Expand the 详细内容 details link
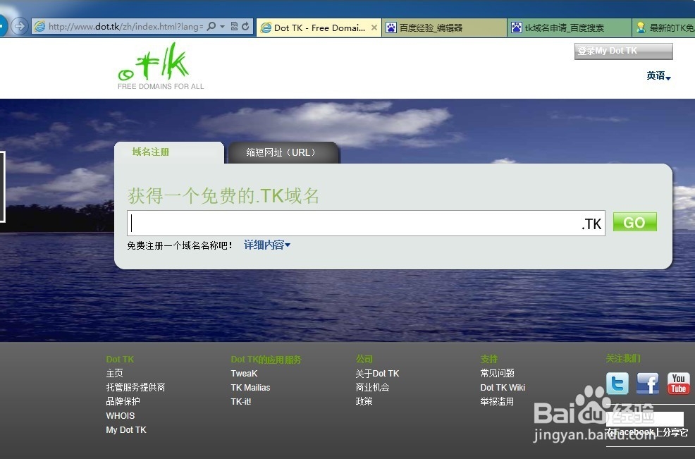The image size is (695, 459). point(267,245)
